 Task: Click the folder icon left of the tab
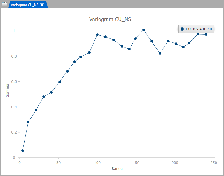(x=4, y=4)
